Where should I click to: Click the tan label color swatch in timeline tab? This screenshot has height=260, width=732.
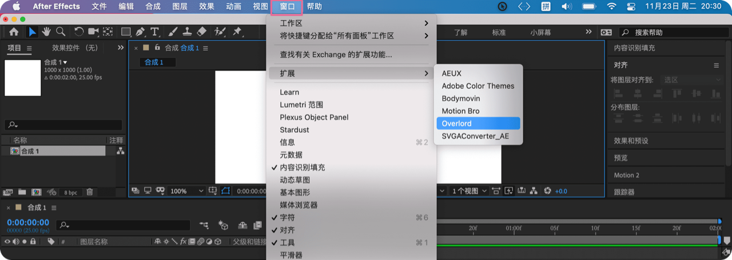tap(18, 208)
